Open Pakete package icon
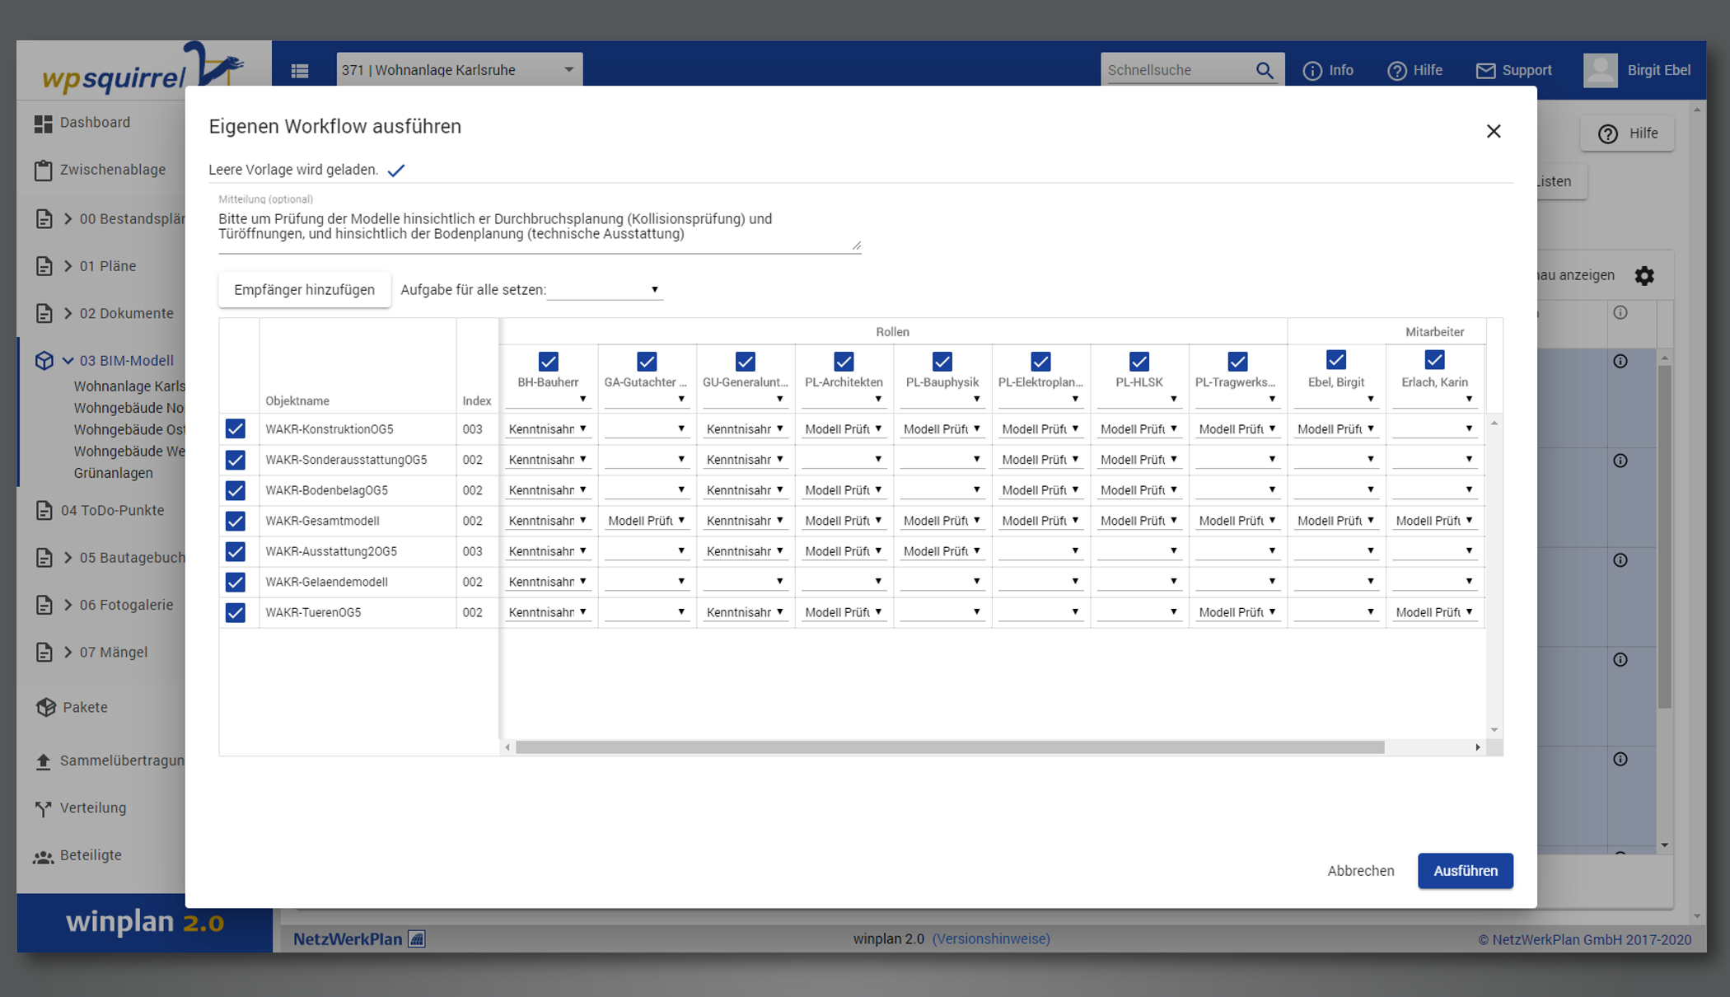1730x997 pixels. pyautogui.click(x=45, y=708)
